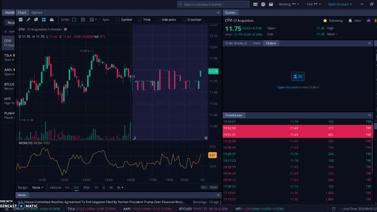
Task: Restore the window using top-right icon
Action: pos(372,4)
